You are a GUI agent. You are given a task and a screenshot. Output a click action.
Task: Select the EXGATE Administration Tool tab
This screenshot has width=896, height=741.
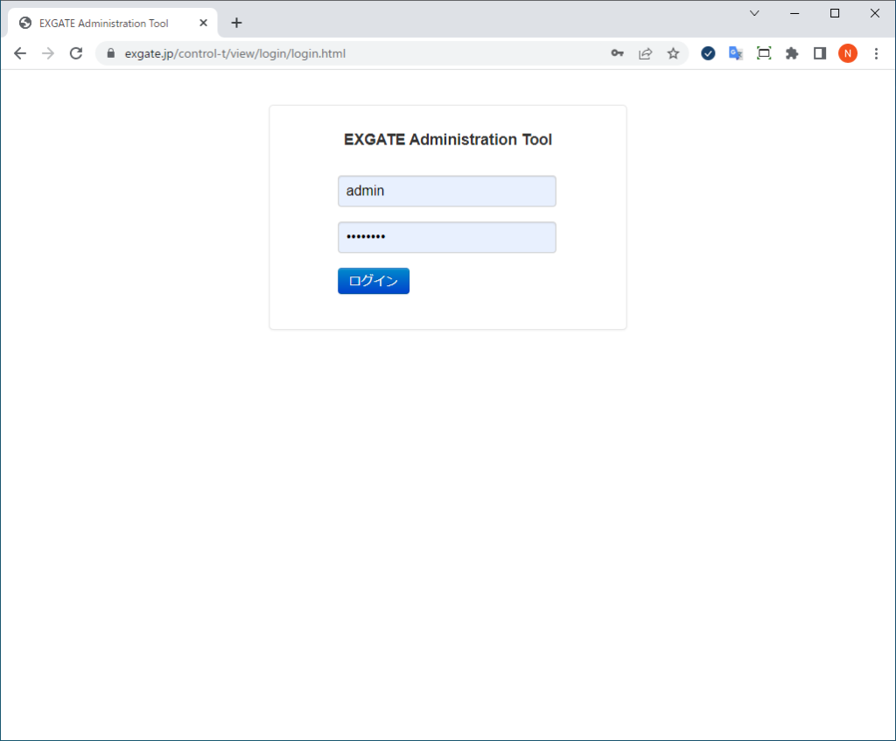point(105,23)
